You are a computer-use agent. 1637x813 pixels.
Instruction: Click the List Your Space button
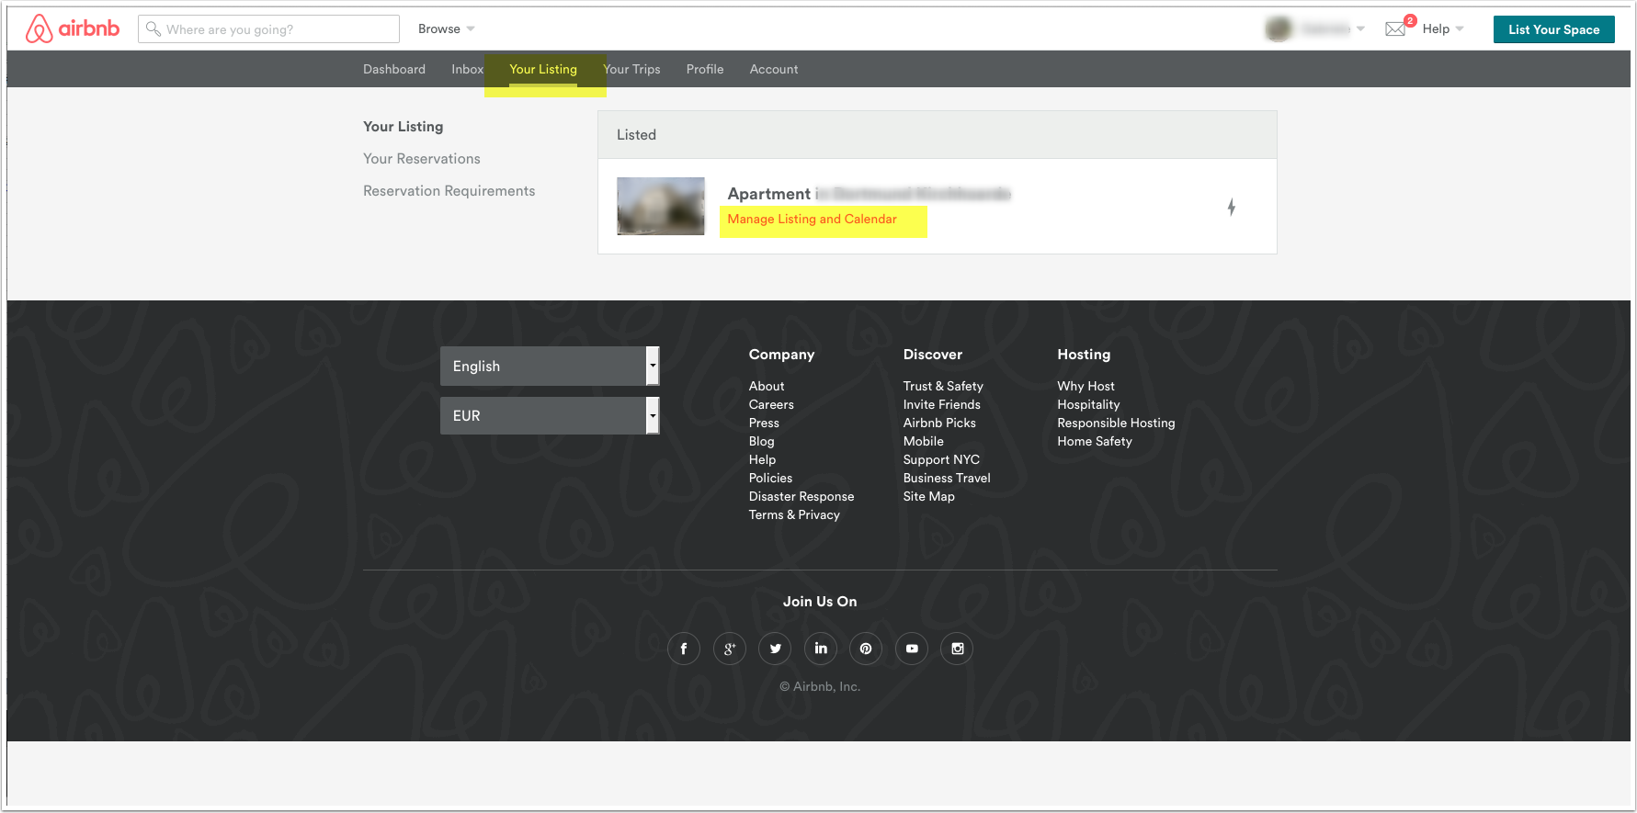pyautogui.click(x=1554, y=29)
